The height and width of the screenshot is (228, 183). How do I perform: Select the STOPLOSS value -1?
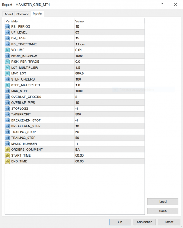click(77, 108)
